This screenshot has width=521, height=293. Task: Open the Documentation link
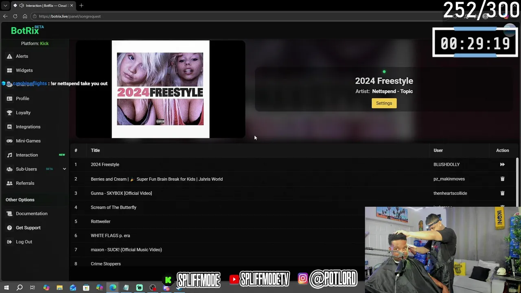[x=31, y=214]
